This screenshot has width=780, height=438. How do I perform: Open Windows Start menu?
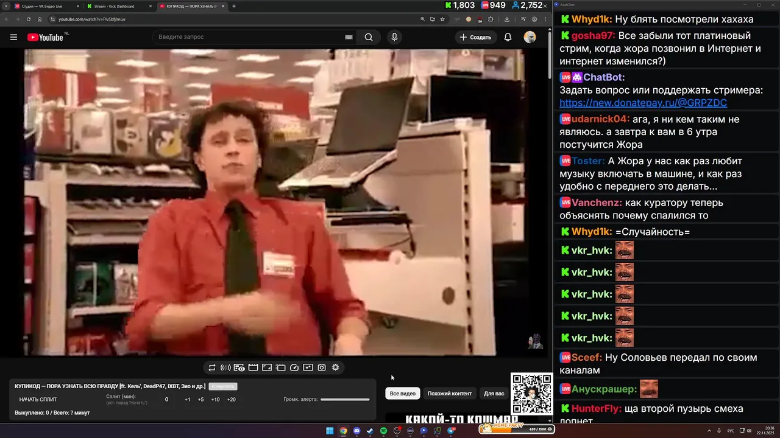point(330,431)
